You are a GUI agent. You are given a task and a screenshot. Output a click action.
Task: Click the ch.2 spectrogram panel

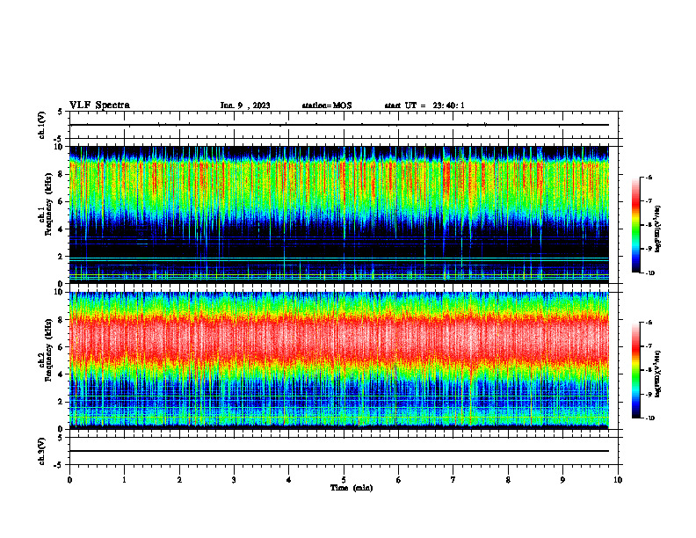pyautogui.click(x=339, y=360)
